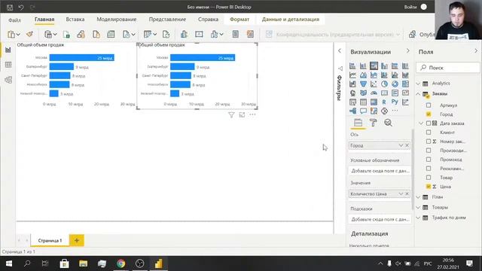Screen dimensions: 482x271
Task: Add a decomposition tree visual
Action: 352,111
